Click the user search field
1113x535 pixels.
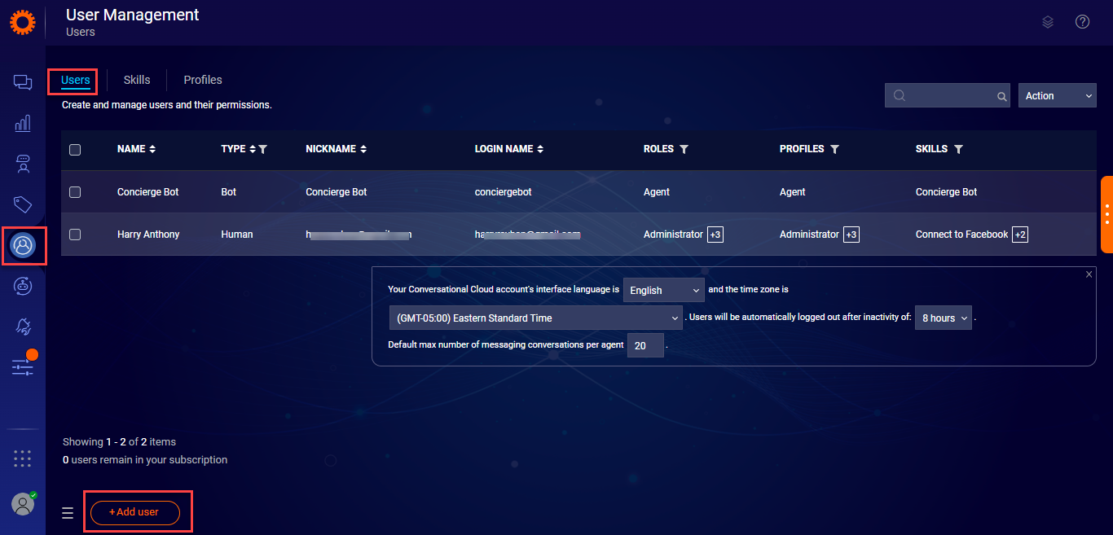[x=947, y=96]
